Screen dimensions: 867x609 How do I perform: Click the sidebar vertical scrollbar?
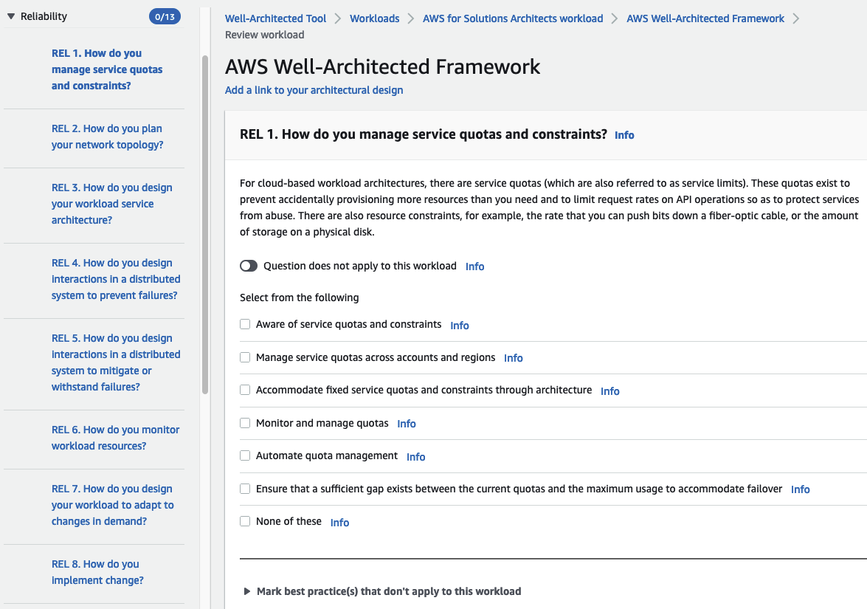205,224
